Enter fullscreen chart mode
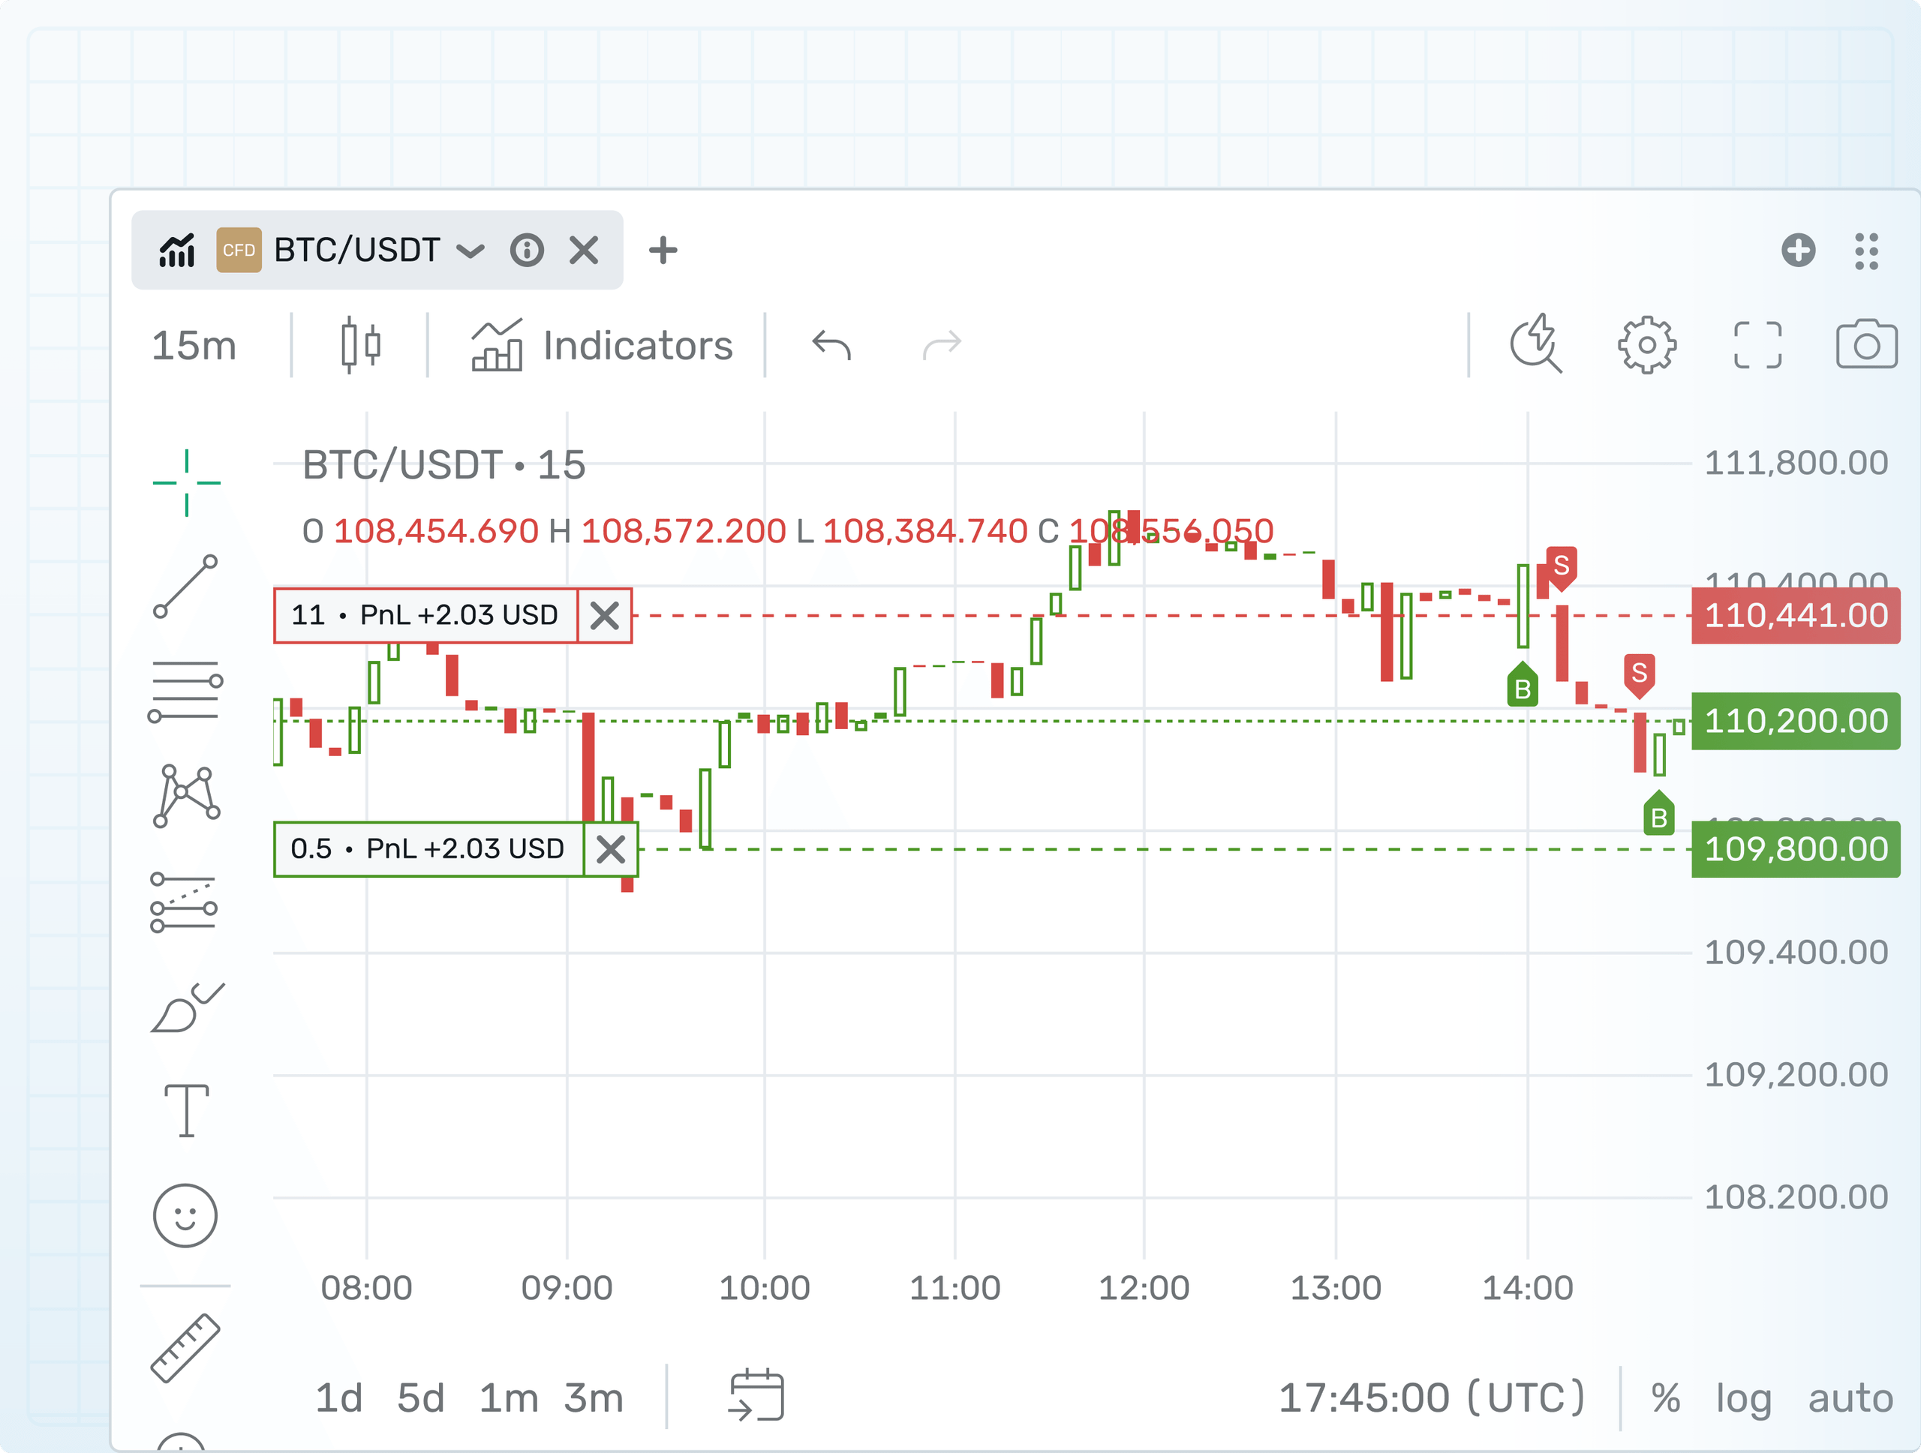1921x1453 pixels. [1757, 344]
